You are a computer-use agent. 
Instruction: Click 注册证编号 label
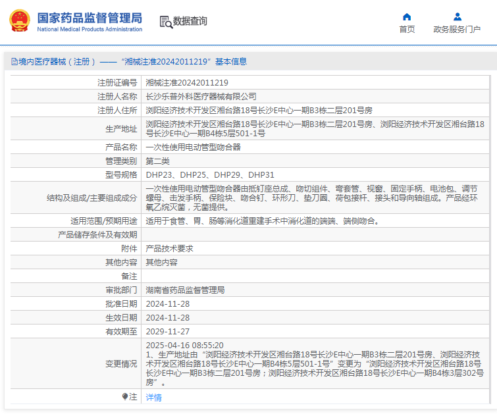pos(117,83)
